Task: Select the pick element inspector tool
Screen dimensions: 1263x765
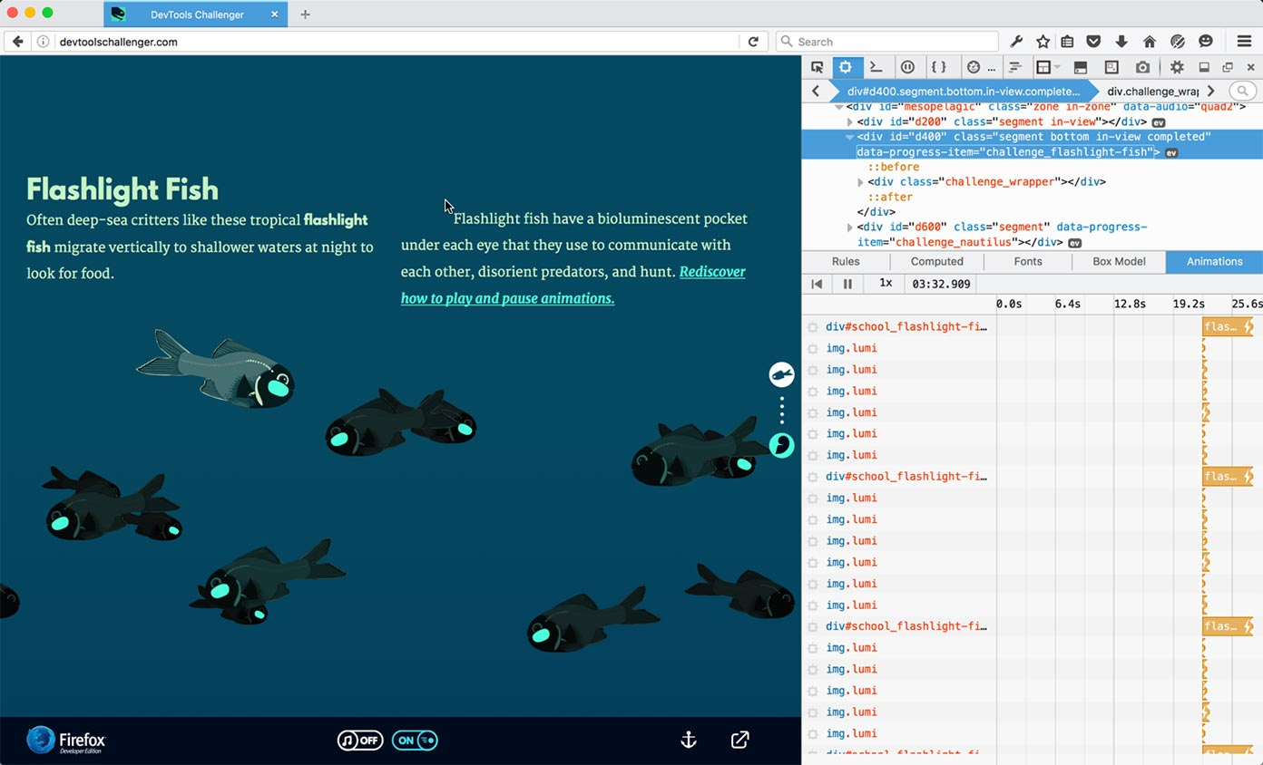Action: pyautogui.click(x=818, y=66)
